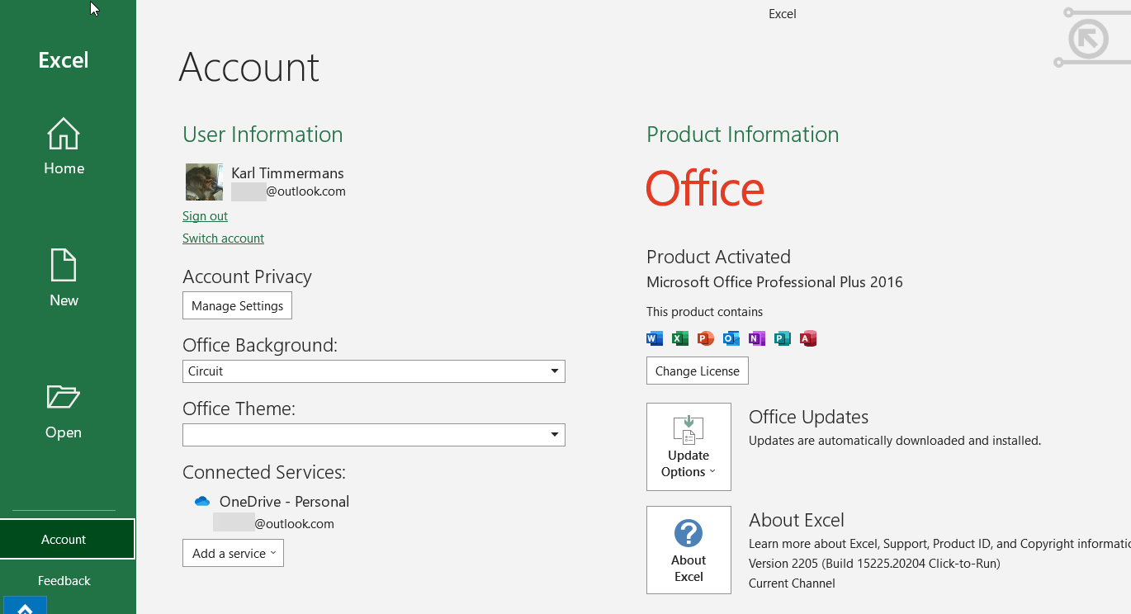Click the Office Updates heading
This screenshot has width=1131, height=614.
[808, 418]
